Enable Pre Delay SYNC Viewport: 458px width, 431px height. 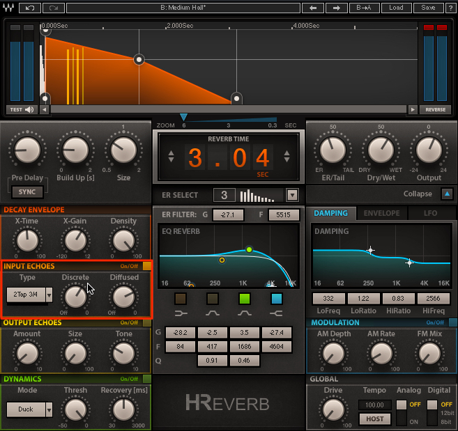click(27, 192)
